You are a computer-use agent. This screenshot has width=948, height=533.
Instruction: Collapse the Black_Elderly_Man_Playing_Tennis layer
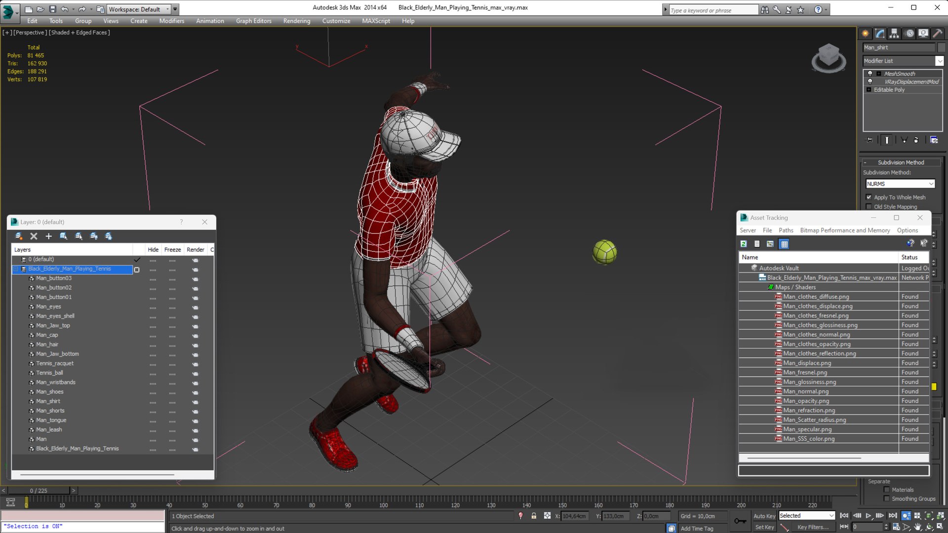pyautogui.click(x=15, y=269)
